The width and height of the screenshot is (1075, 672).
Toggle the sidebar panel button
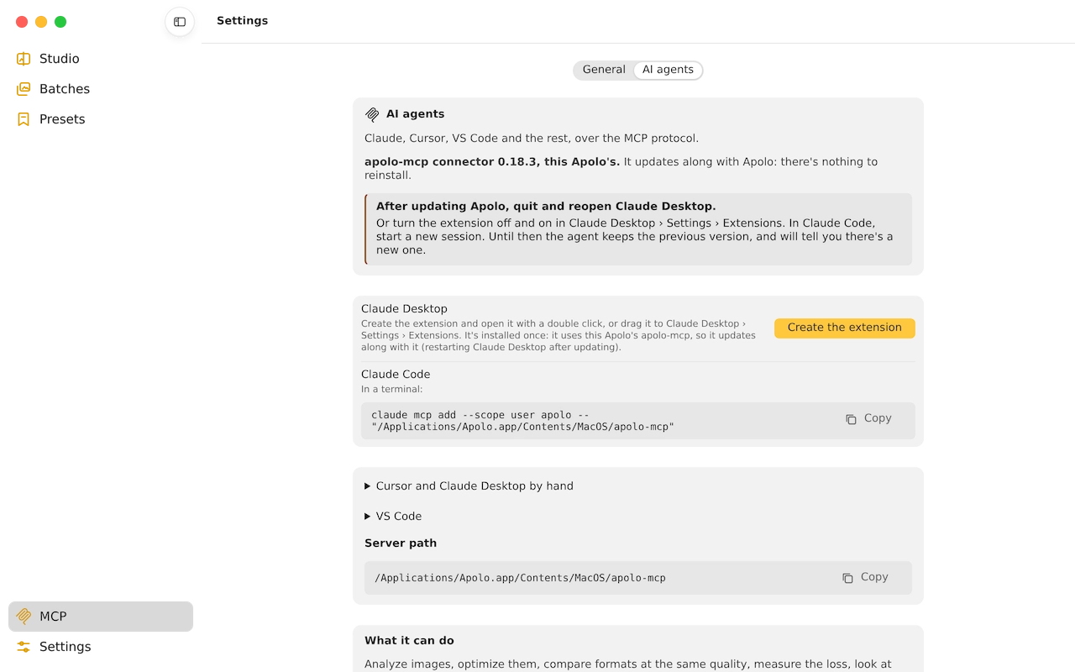180,22
